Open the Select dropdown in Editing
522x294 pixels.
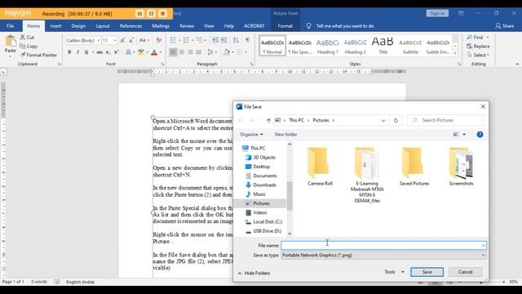tap(479, 55)
